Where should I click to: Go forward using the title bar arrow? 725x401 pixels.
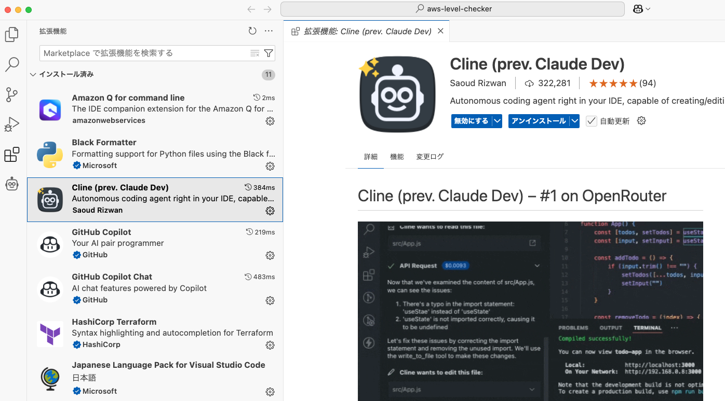pos(267,9)
